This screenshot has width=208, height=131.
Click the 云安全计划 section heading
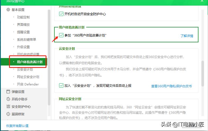(x=67, y=48)
